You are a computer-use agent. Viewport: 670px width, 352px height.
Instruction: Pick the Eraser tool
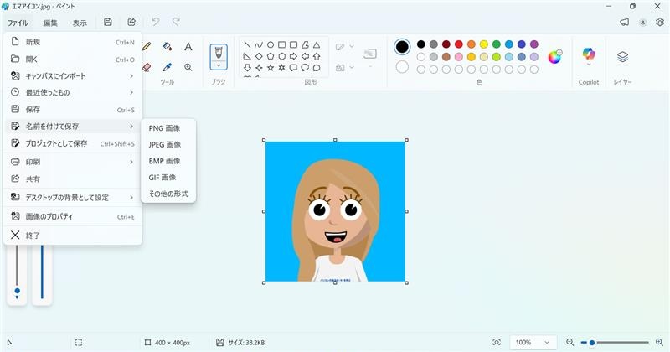147,67
